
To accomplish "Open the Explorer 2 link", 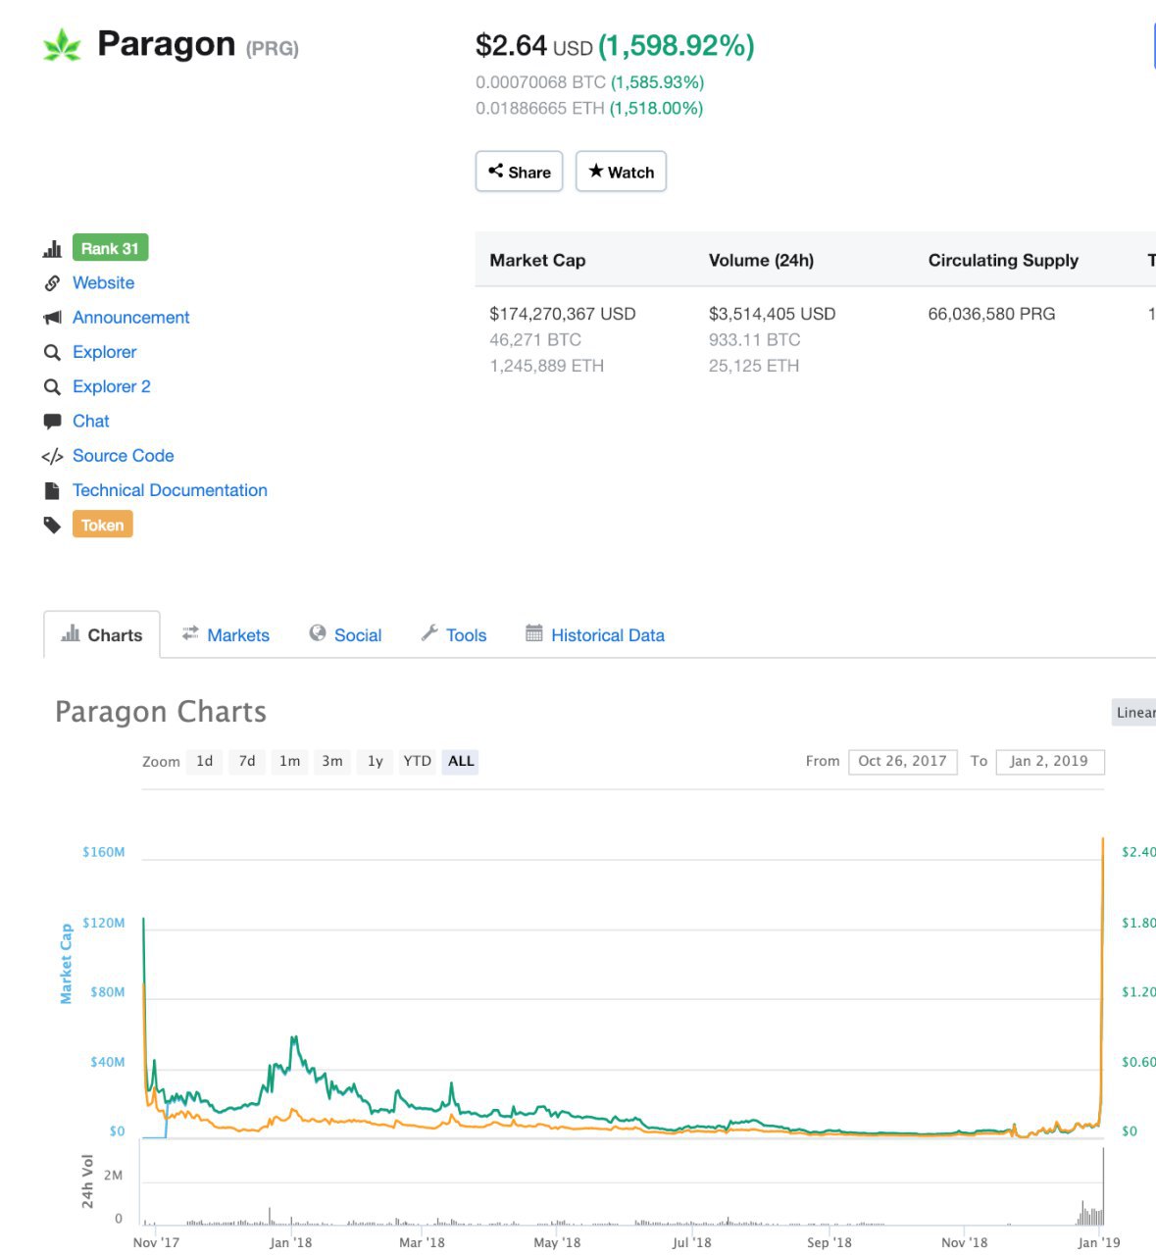I will click(x=112, y=387).
